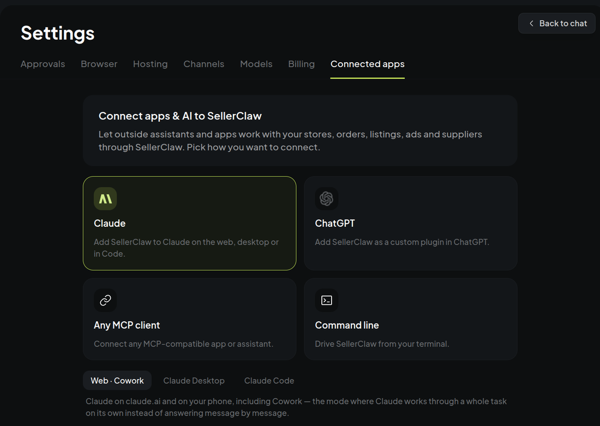600x426 pixels.
Task: Click the 'Add SellerClaw to Claude on the web' text
Action: pos(187,248)
